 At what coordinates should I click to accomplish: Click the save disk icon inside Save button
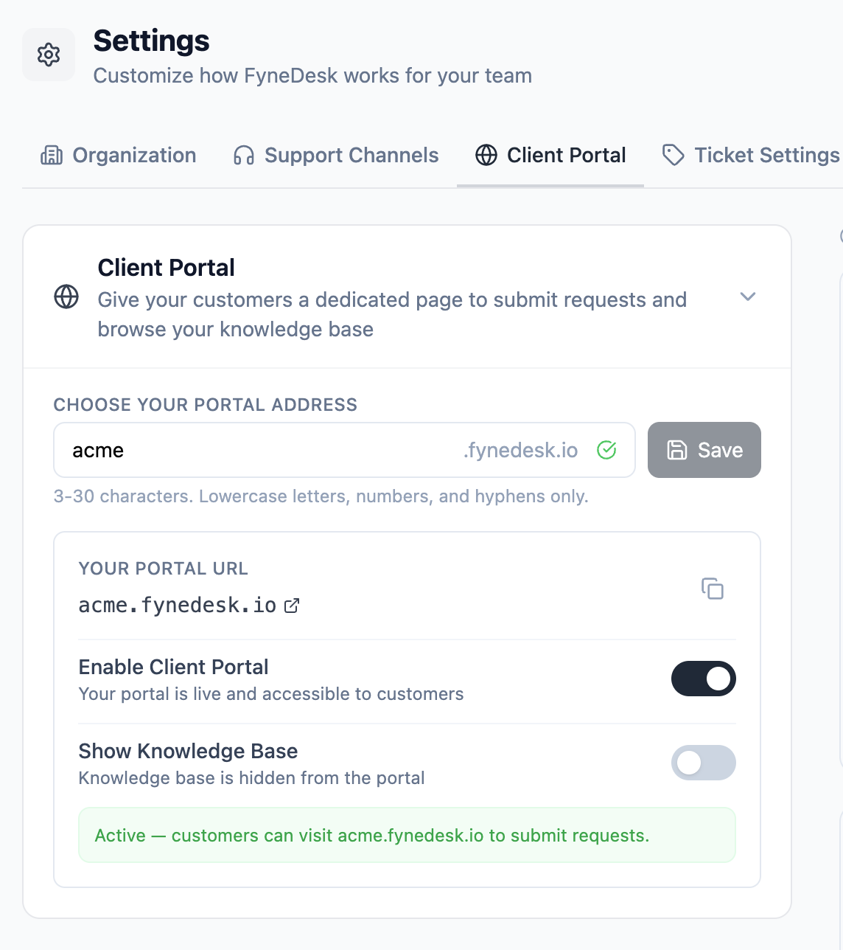676,450
